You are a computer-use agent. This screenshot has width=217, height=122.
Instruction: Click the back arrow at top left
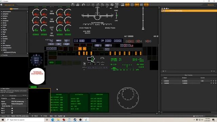(1, 5)
